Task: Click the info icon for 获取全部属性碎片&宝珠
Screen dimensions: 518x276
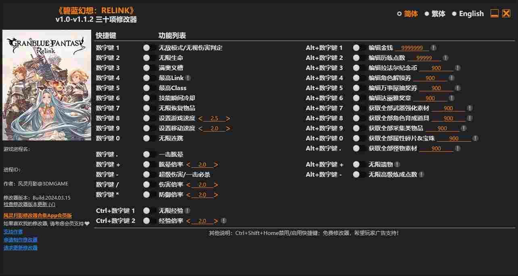Action: pyautogui.click(x=475, y=138)
